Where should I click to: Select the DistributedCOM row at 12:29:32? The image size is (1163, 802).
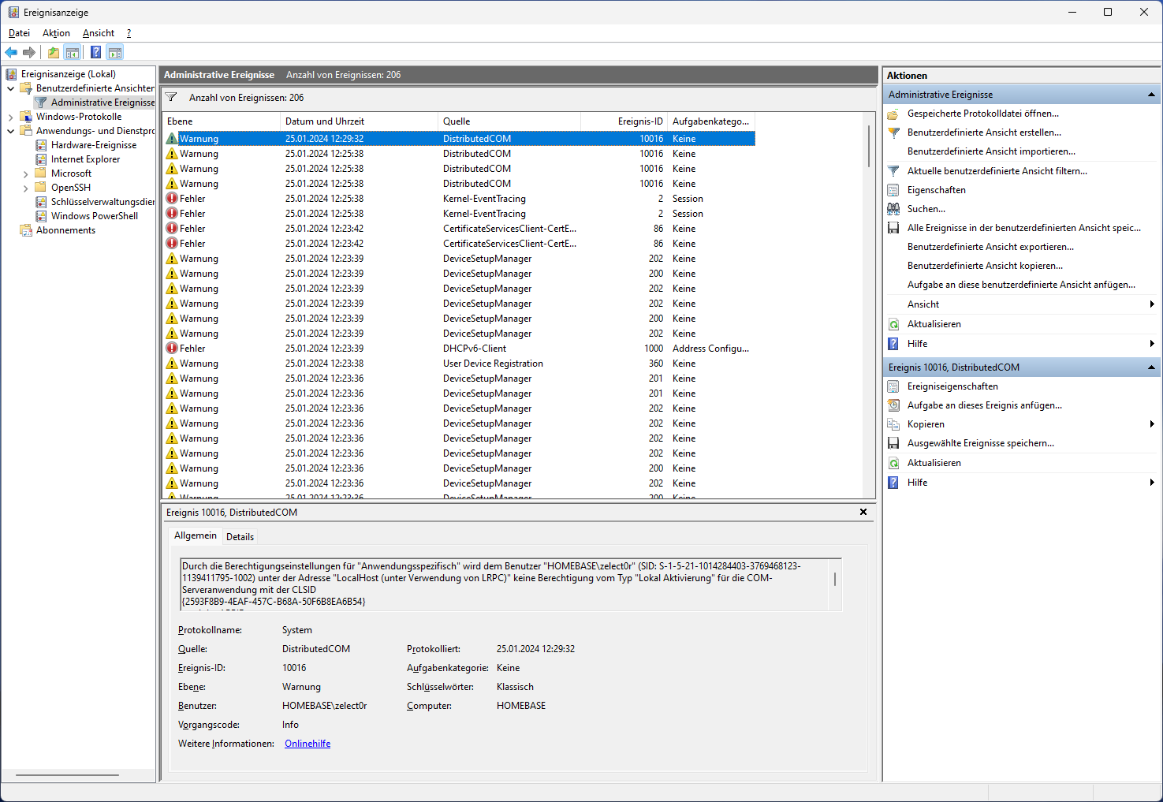[x=459, y=139]
